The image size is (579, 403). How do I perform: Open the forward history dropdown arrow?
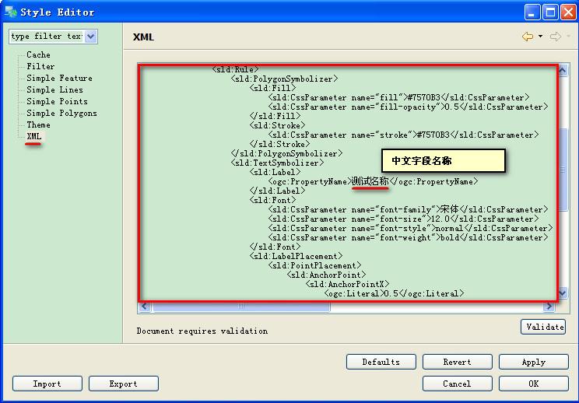[x=568, y=36]
